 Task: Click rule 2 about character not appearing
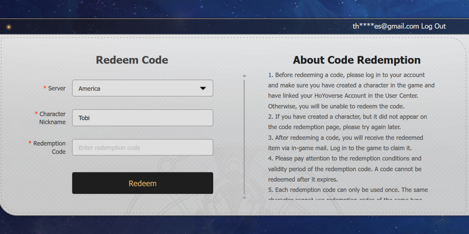[x=347, y=122]
